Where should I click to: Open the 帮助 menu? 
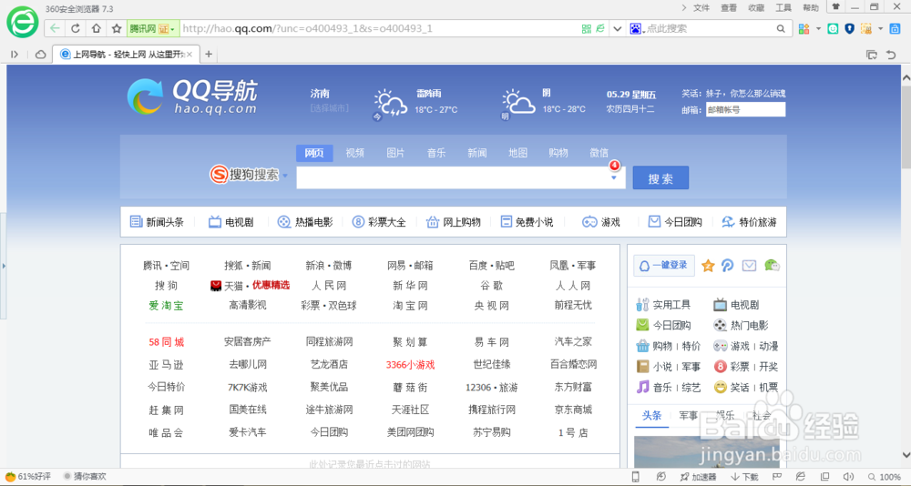[811, 7]
